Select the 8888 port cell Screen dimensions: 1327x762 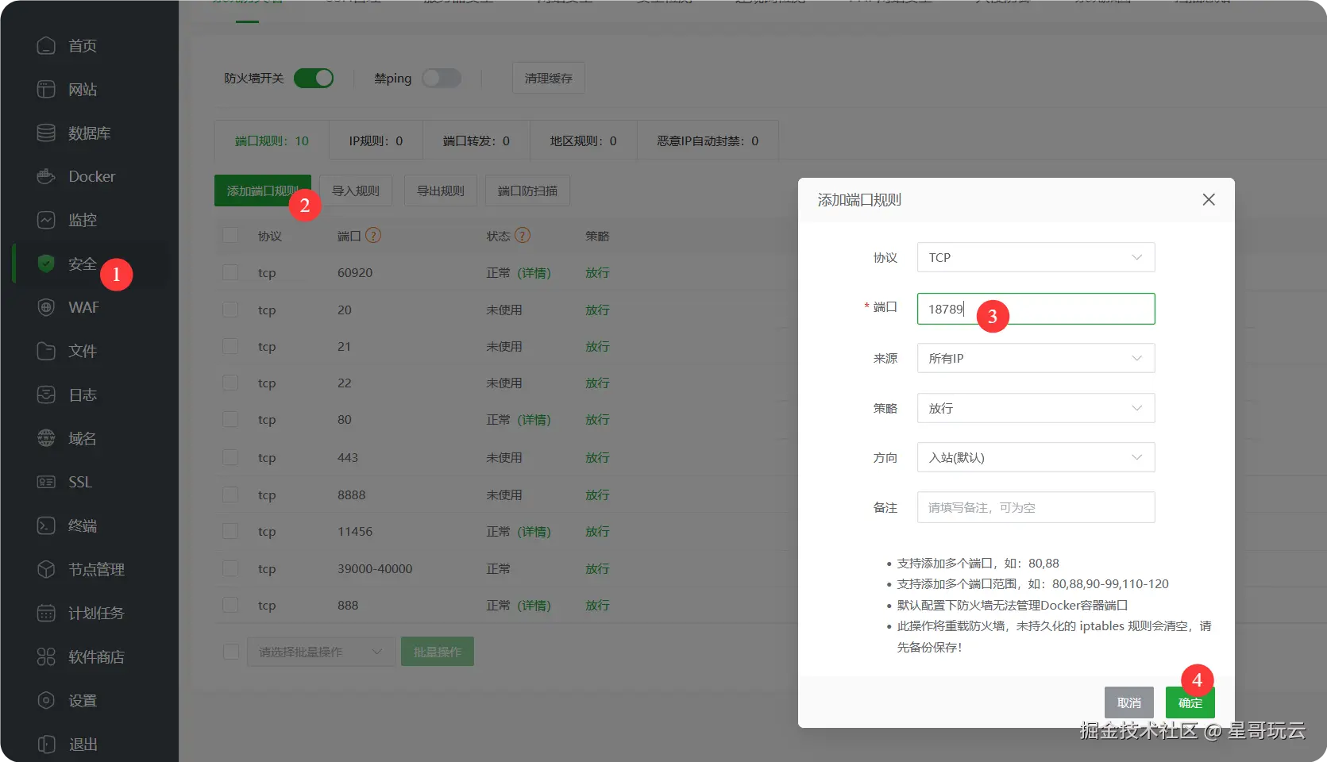point(352,495)
